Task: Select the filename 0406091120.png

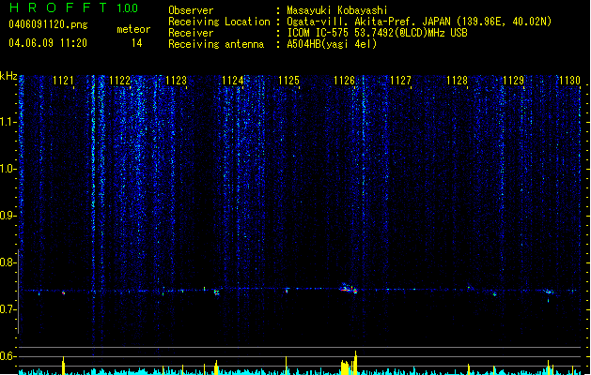Action: [48, 24]
